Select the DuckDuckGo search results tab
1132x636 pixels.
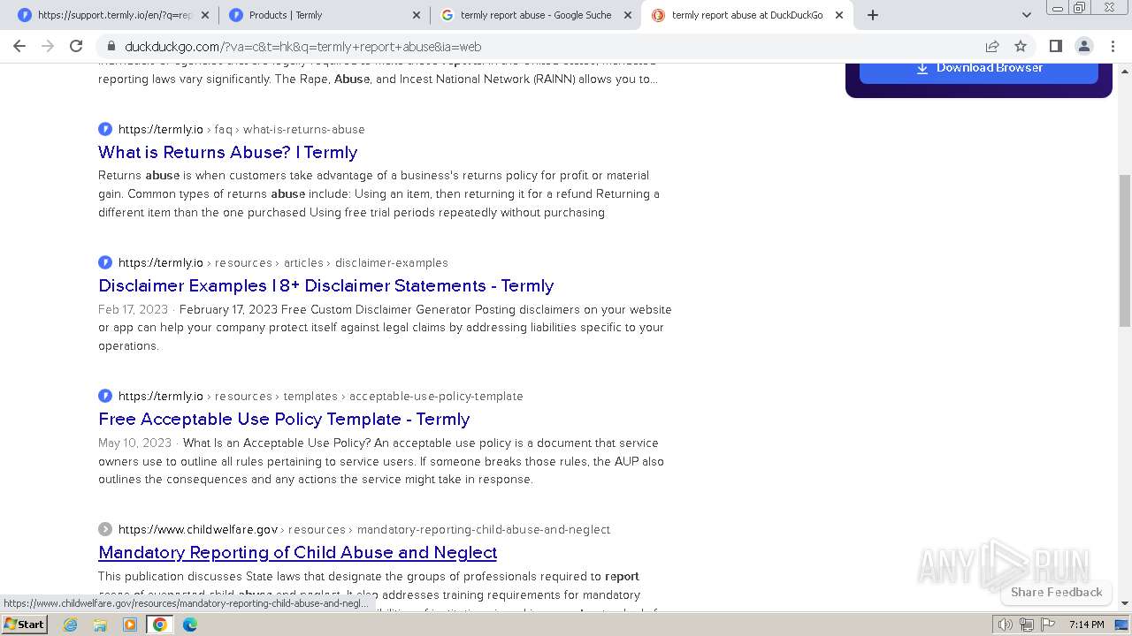pyautogui.click(x=748, y=15)
